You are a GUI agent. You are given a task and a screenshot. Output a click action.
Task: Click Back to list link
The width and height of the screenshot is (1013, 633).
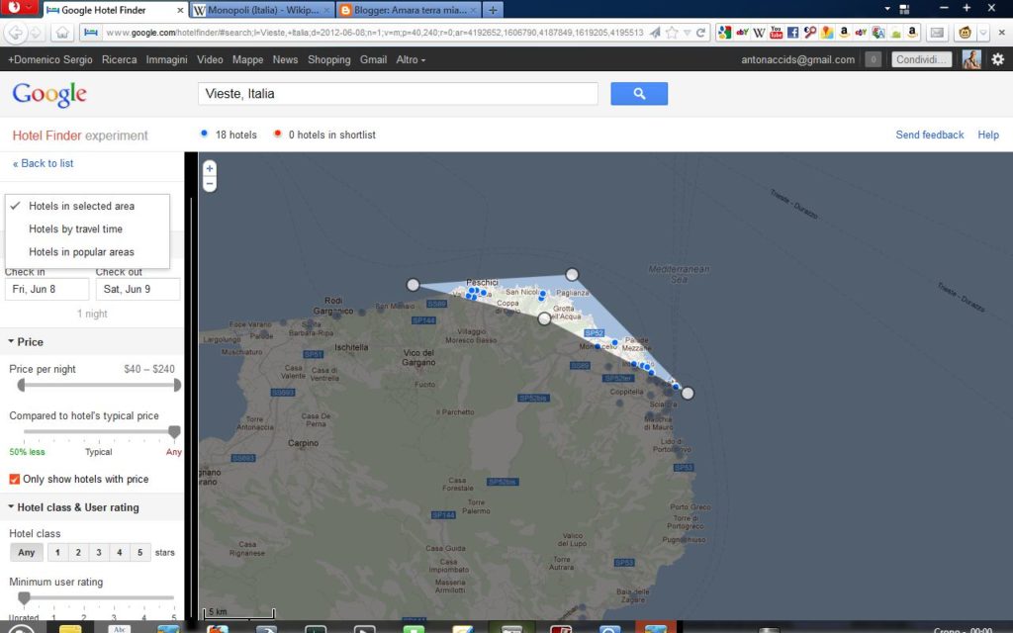point(44,163)
